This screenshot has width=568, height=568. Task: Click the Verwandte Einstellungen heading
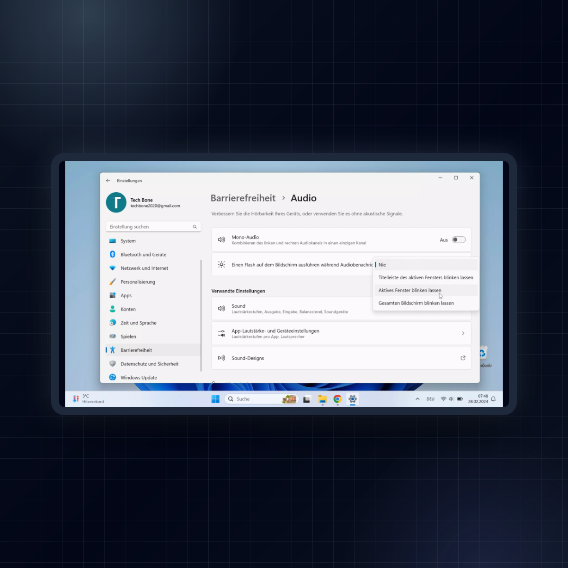tap(238, 291)
